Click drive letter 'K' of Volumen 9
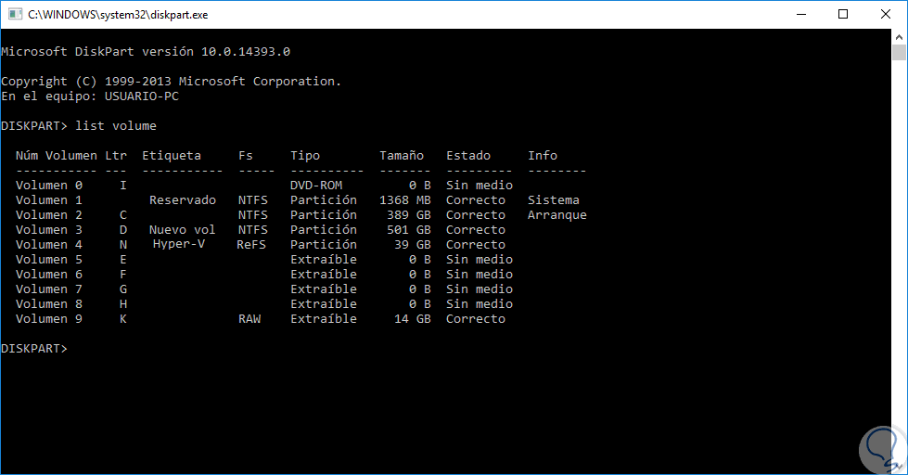Image resolution: width=908 pixels, height=475 pixels. 122,319
